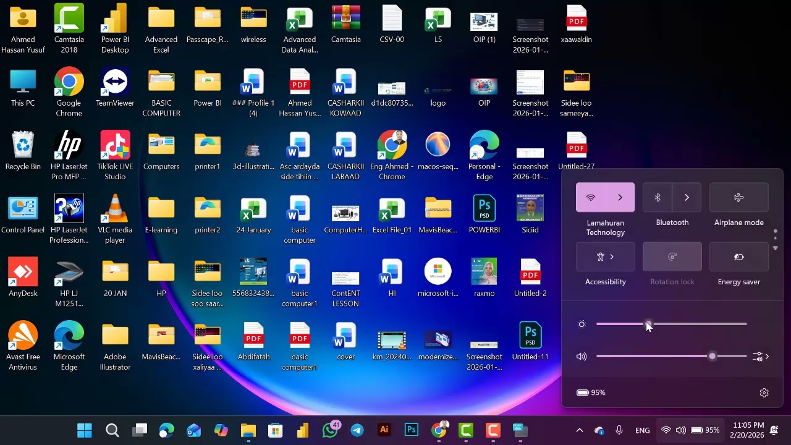Select TeamViewer desktop shortcut
Screen dimensions: 791x445
pos(115,87)
